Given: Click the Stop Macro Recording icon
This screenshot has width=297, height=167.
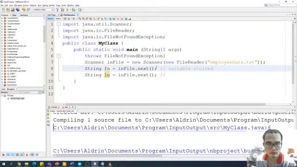Looking at the screenshot, I should pos(122,19).
